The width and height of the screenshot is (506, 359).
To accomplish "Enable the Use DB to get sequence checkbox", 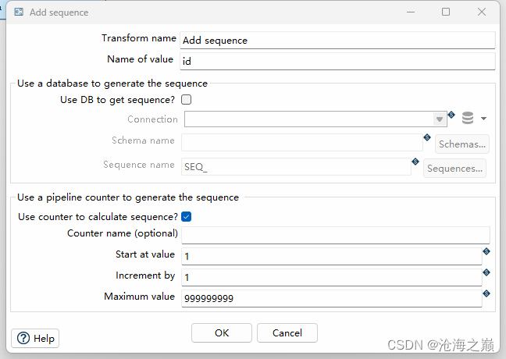I will click(x=186, y=100).
